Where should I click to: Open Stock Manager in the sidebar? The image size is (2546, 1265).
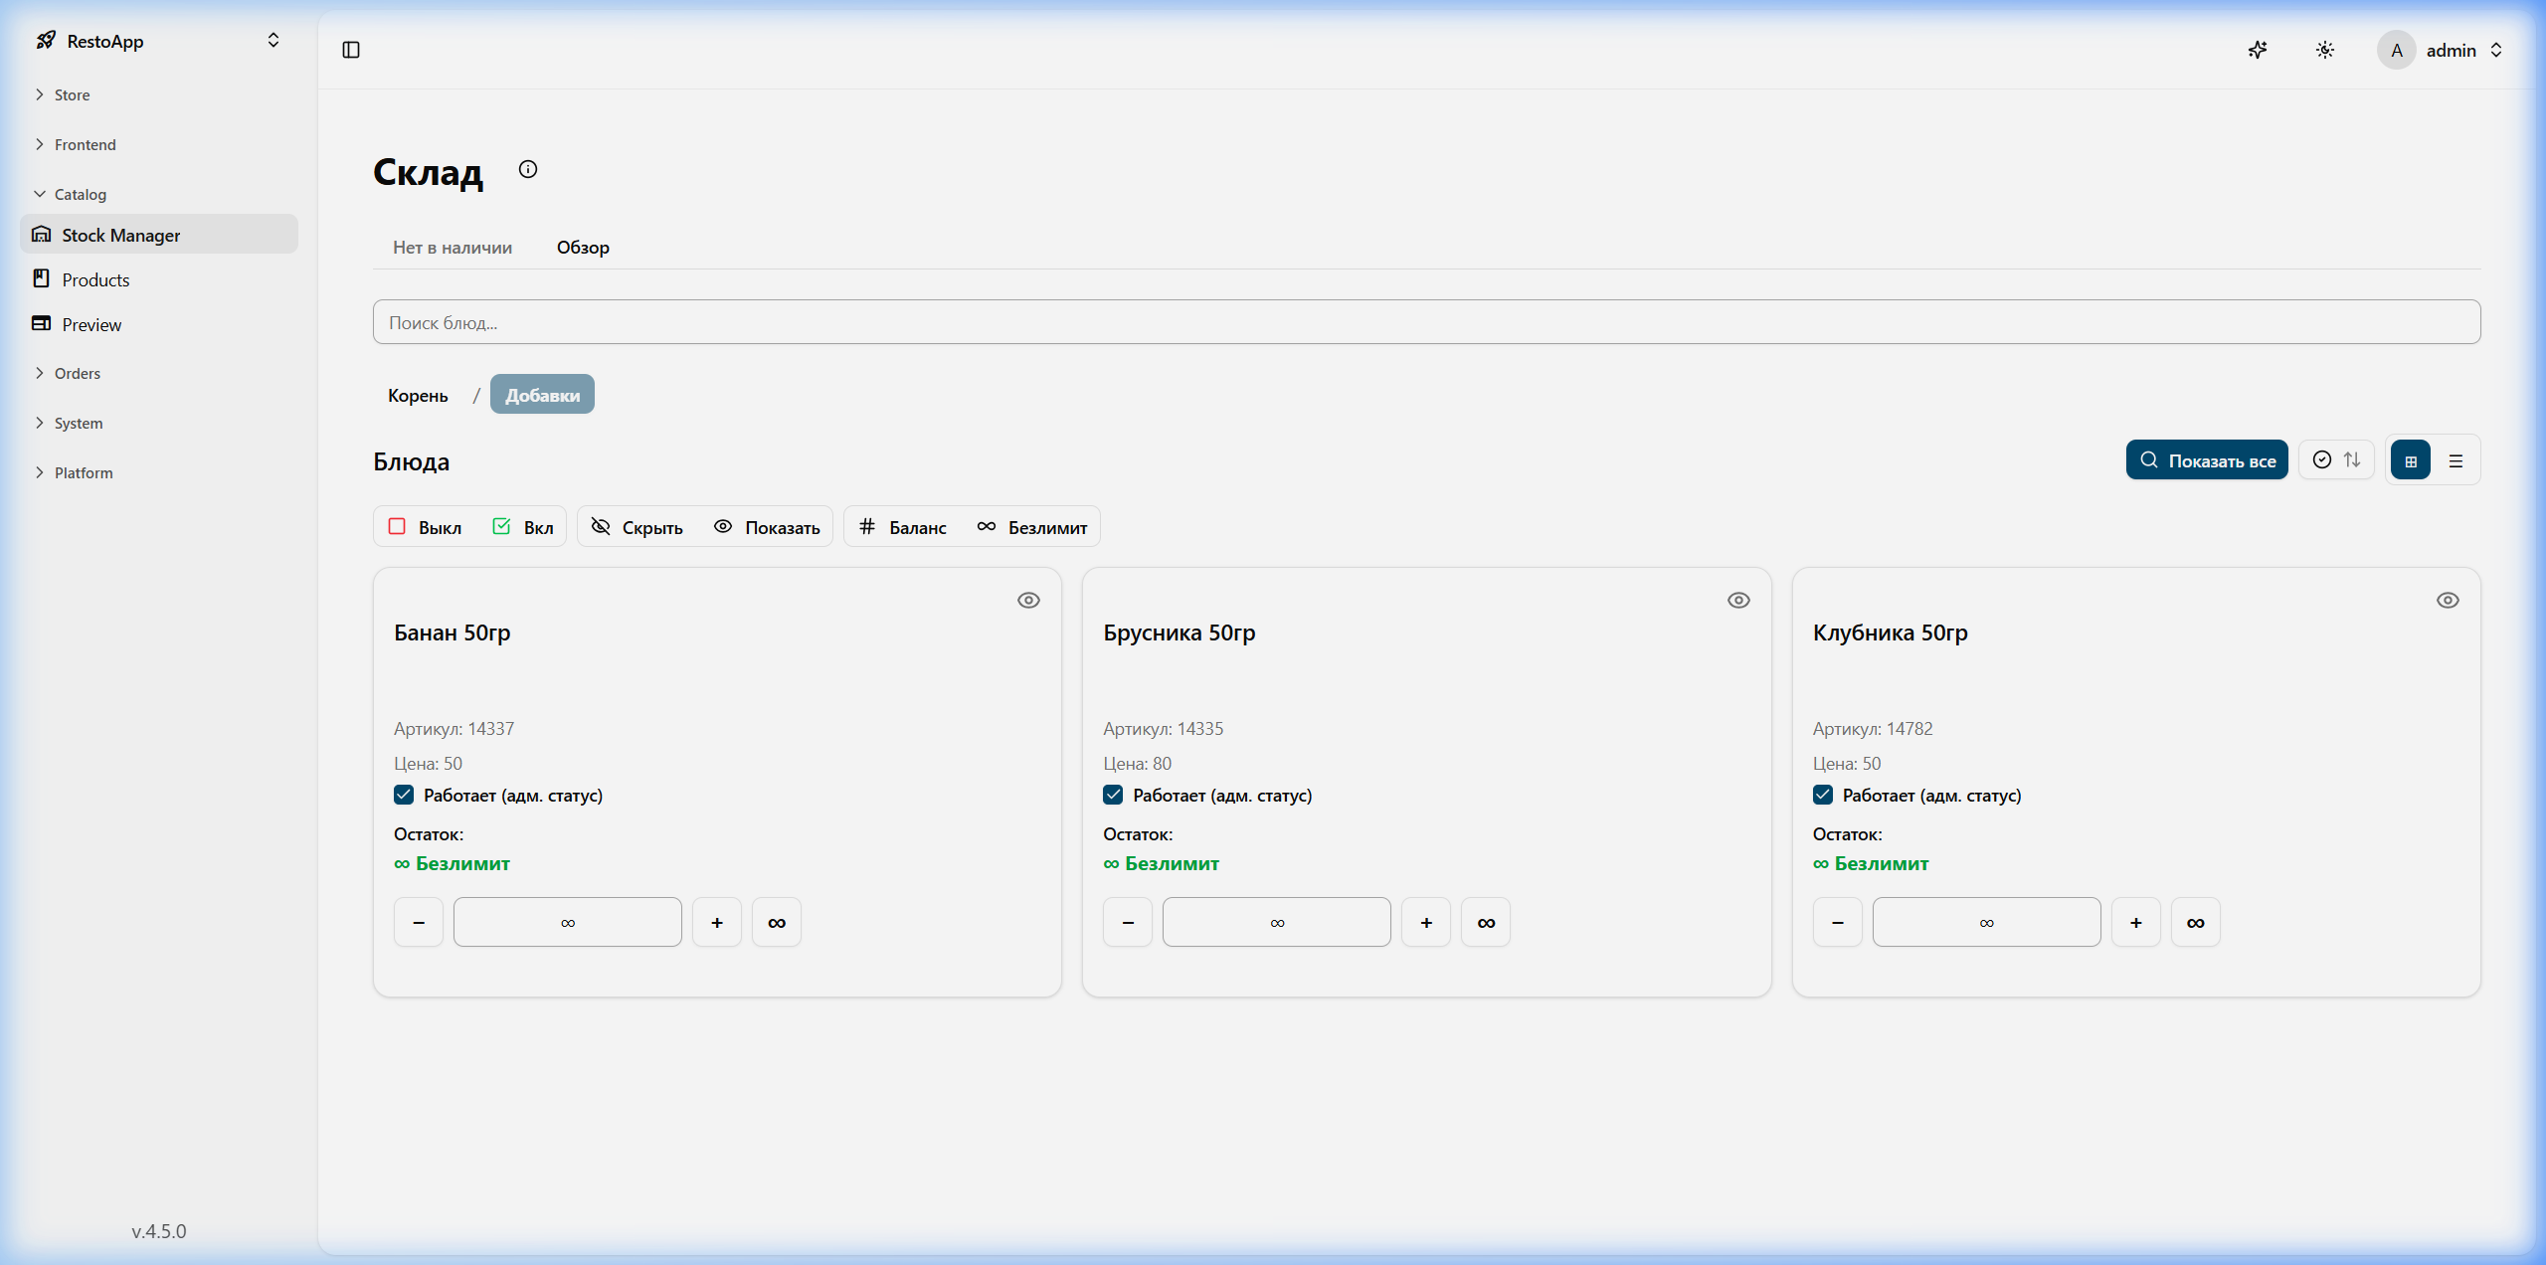(159, 235)
